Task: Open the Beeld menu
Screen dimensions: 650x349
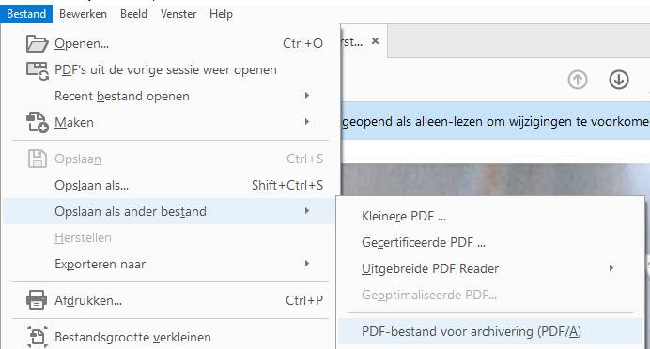Action: click(133, 14)
